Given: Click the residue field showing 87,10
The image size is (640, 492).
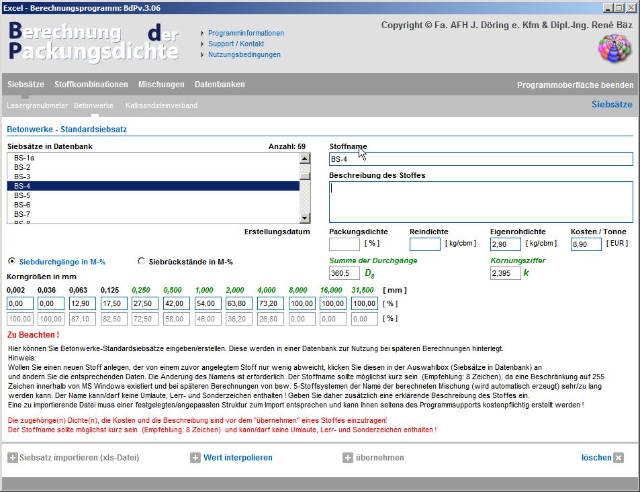Looking at the screenshot, I should [83, 319].
